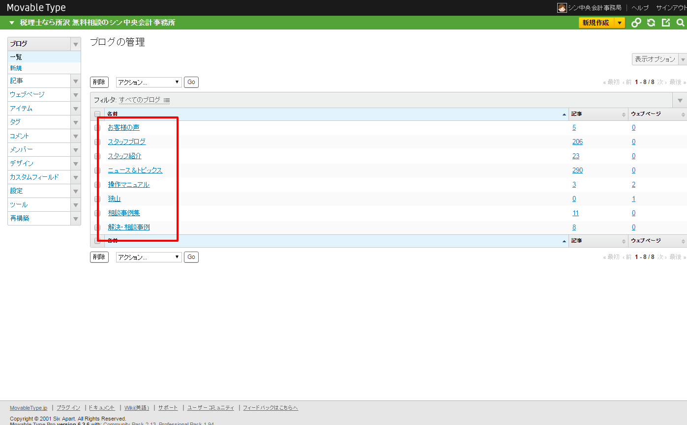The image size is (687, 425).
Task: Open the view site external link icon
Action: point(666,23)
